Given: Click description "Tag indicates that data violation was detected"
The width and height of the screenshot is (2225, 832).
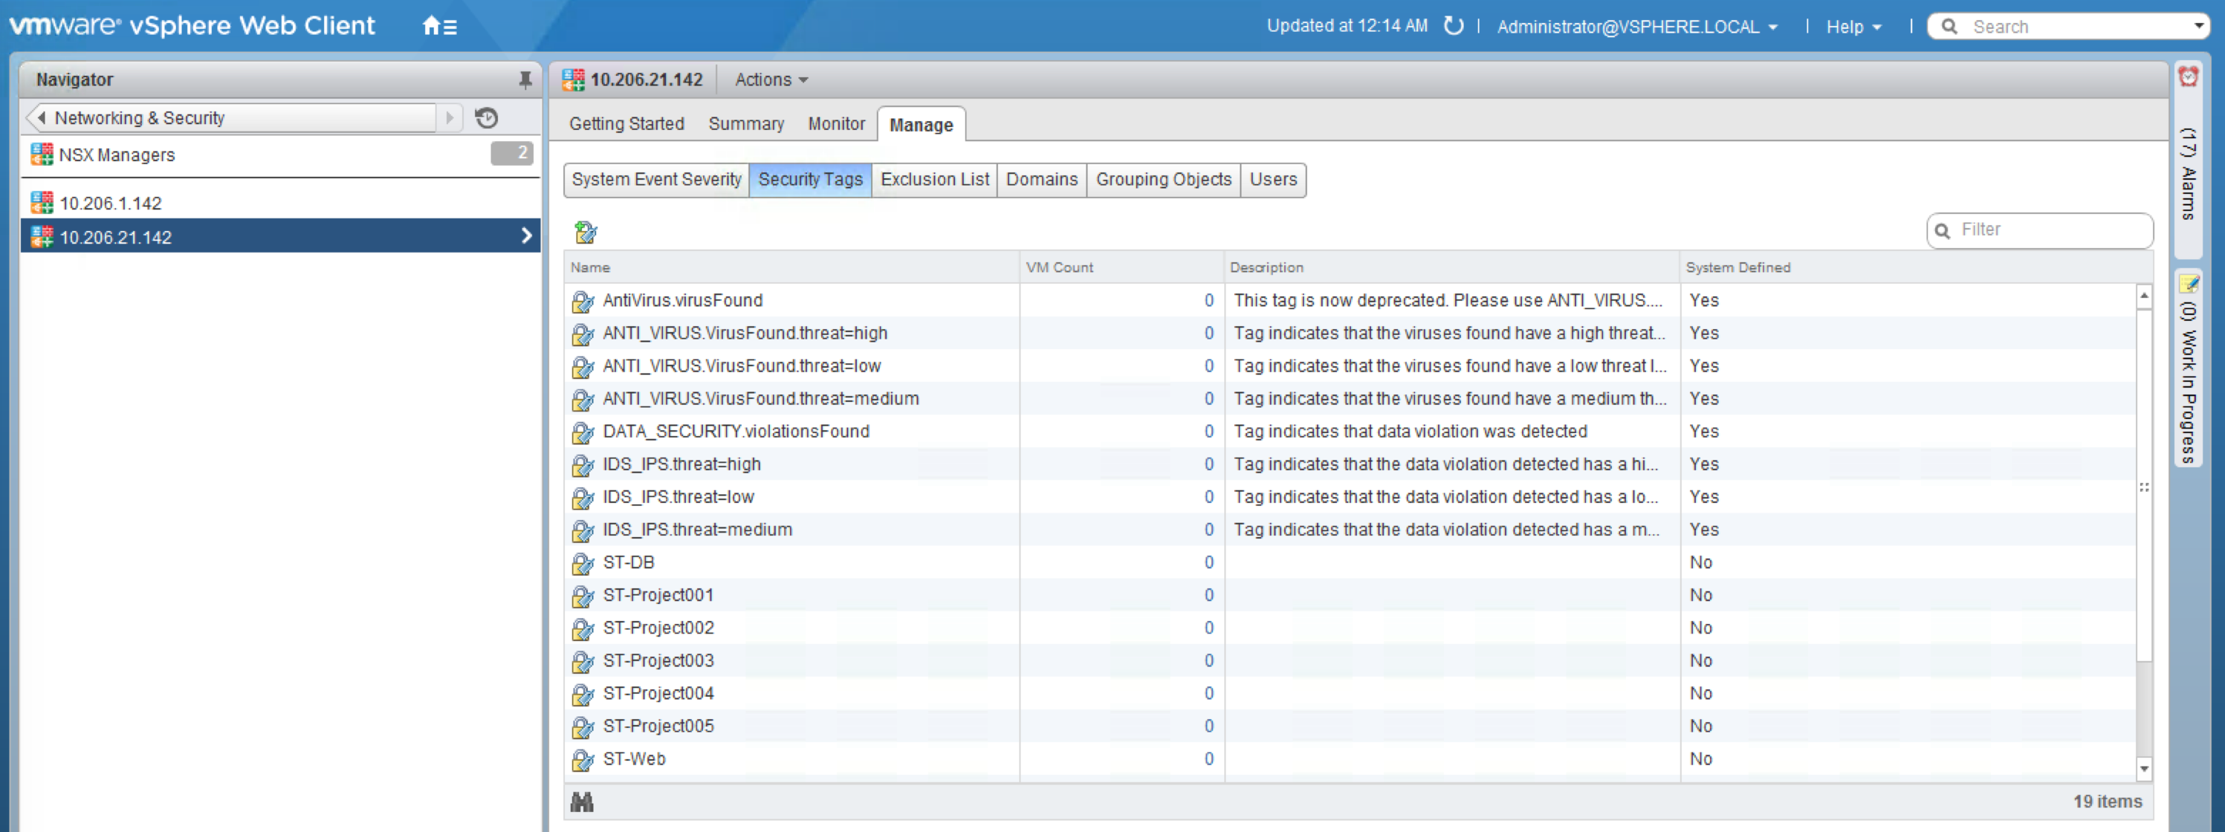Looking at the screenshot, I should pyautogui.click(x=1410, y=432).
